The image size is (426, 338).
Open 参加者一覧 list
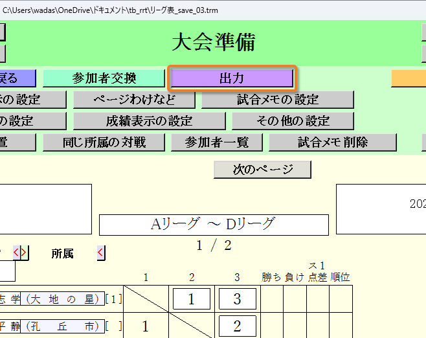click(x=216, y=142)
